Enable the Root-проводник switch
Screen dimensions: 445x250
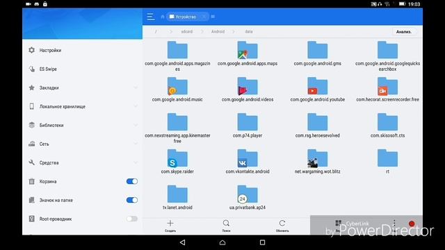point(132,219)
